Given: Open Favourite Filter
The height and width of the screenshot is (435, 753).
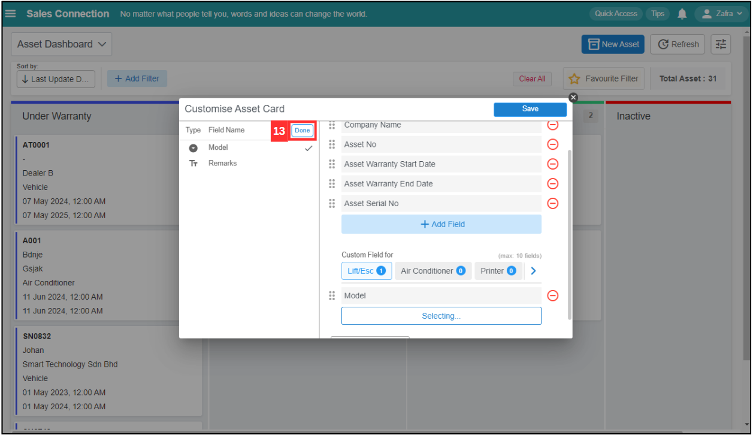Looking at the screenshot, I should 604,78.
